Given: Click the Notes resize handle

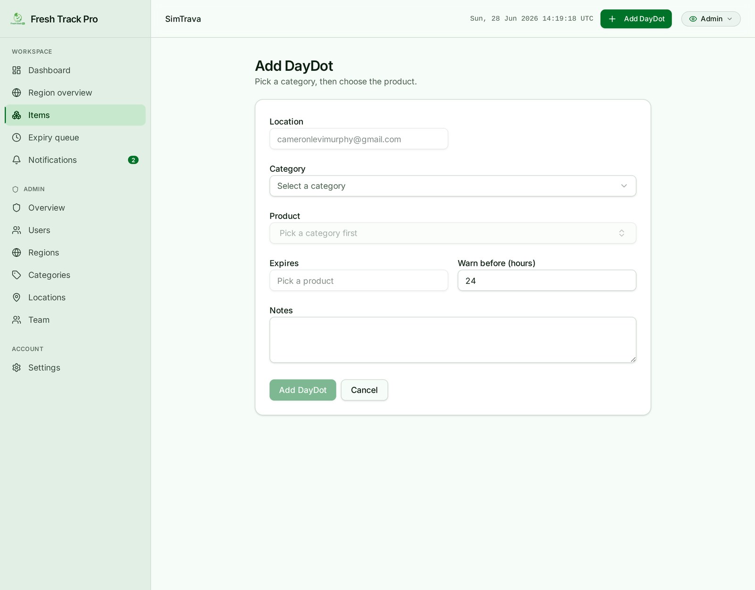Looking at the screenshot, I should [633, 359].
